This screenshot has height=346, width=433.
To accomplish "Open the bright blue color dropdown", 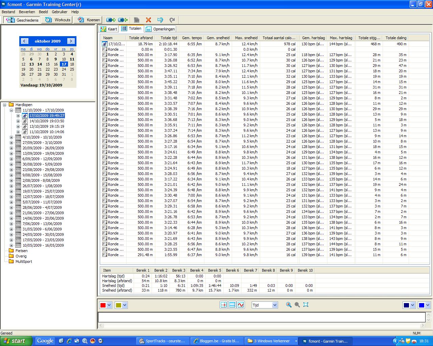I will click(x=428, y=305).
